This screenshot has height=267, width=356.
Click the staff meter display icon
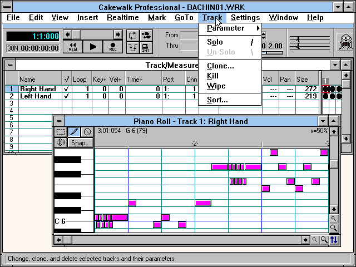pyautogui.click(x=310, y=42)
